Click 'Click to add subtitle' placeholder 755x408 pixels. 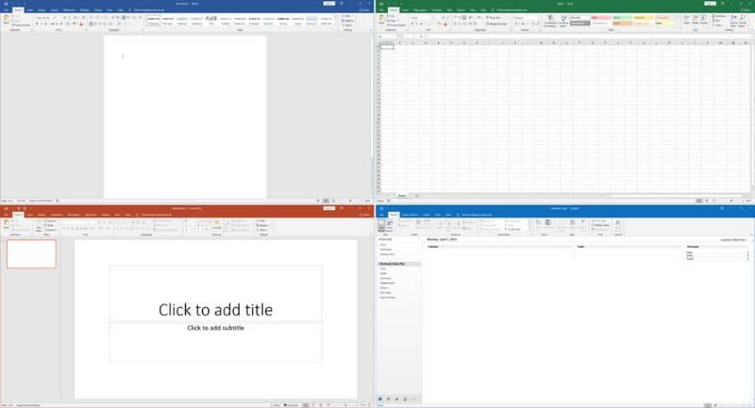coord(216,328)
